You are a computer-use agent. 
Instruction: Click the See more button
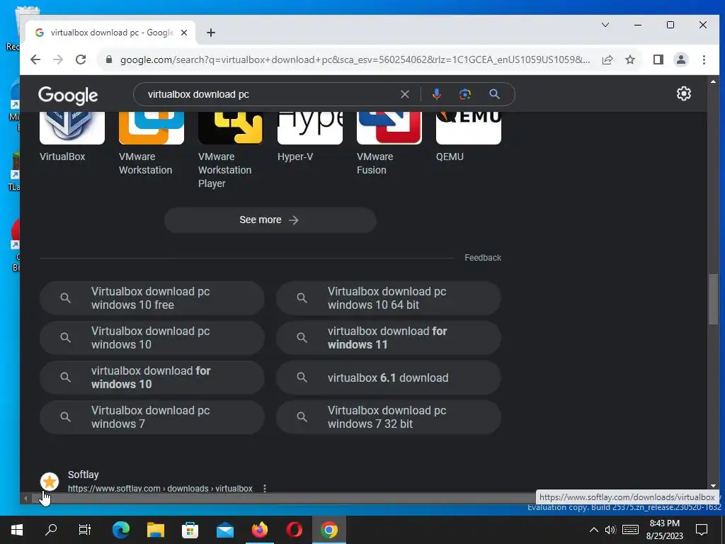coord(270,220)
